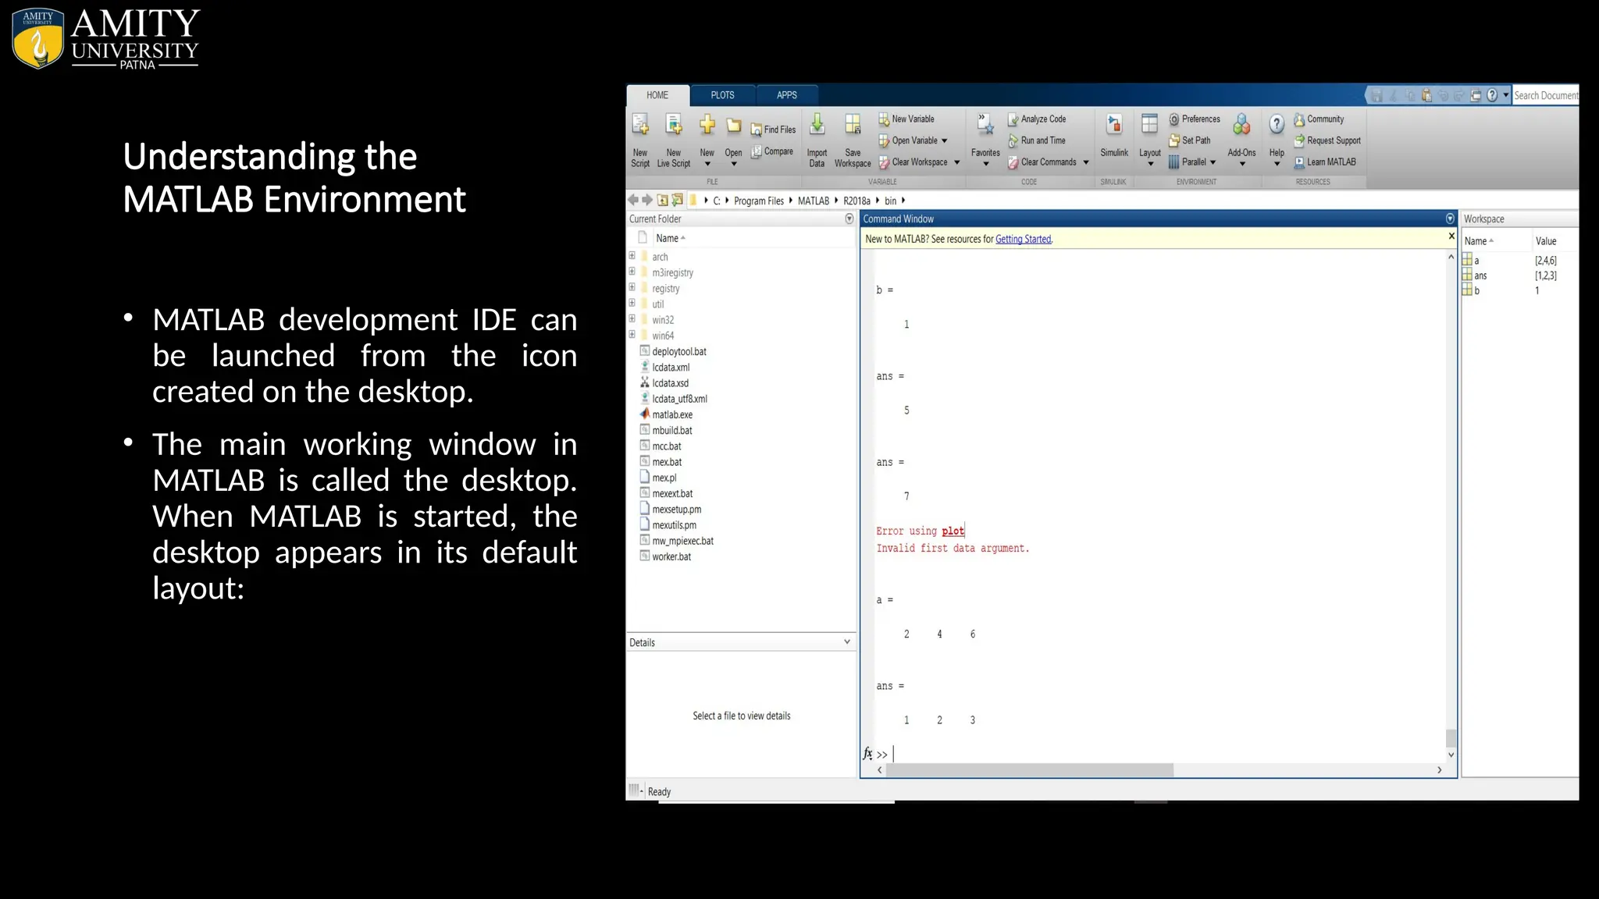
Task: Open the Clear Commands dropdown
Action: [1086, 163]
